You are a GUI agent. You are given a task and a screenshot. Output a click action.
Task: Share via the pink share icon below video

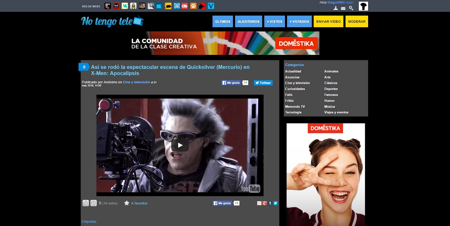pos(259,203)
